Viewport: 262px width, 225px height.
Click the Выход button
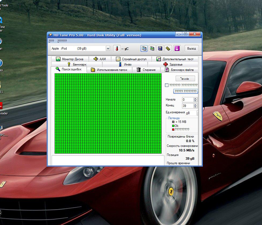click(x=191, y=48)
